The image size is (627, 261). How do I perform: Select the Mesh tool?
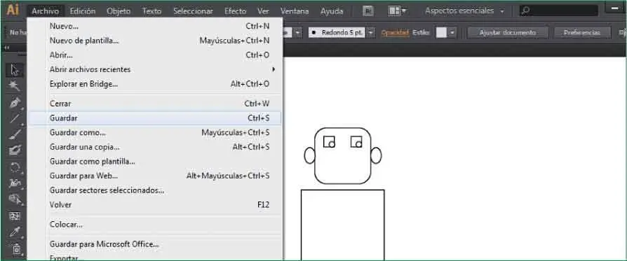coord(15,216)
